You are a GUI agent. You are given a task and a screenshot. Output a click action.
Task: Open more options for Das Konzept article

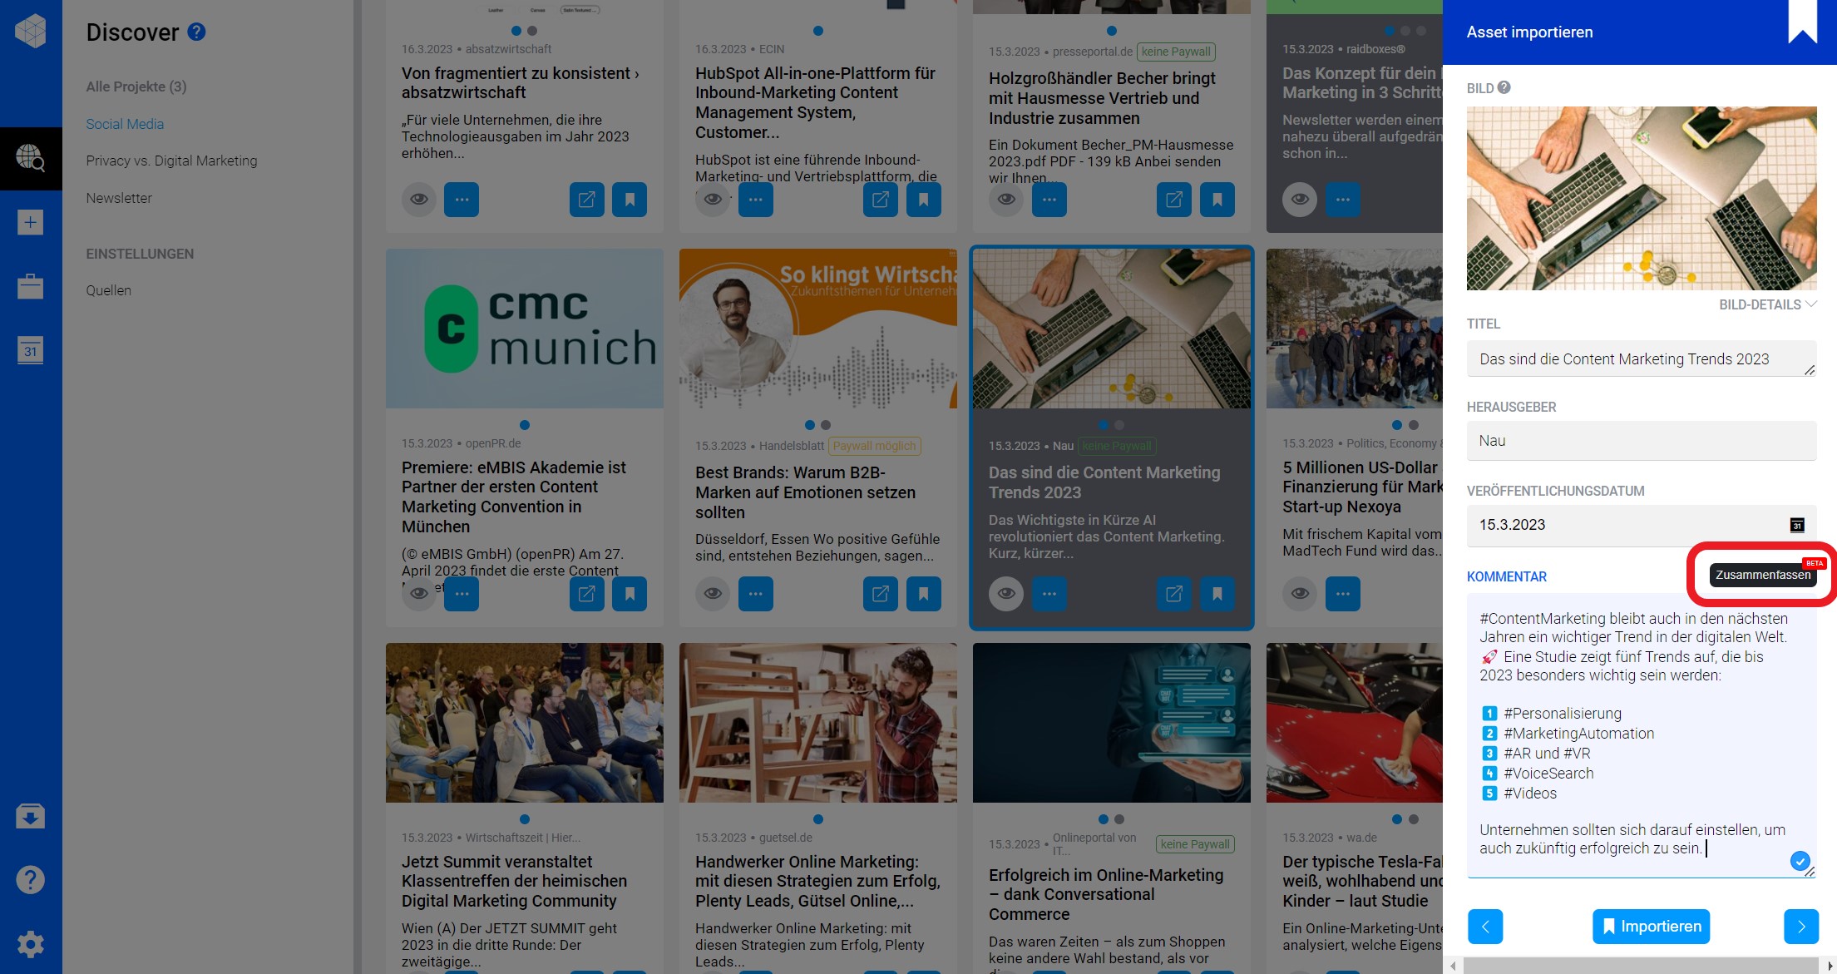tap(1343, 200)
